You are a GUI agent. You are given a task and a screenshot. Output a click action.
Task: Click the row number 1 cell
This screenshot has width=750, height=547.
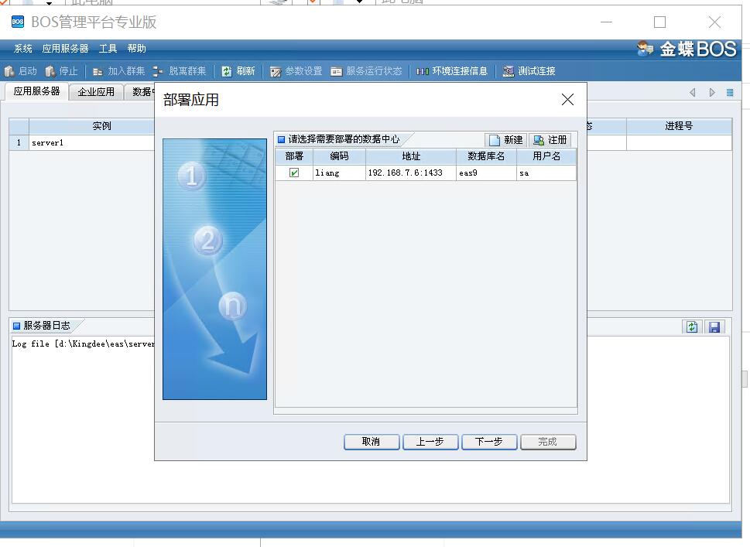[19, 142]
